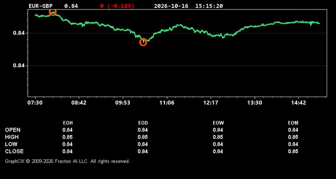Viewport: 336px width, 179px height.
Task: Click the EOW high value 0.85
Action: tap(218, 137)
